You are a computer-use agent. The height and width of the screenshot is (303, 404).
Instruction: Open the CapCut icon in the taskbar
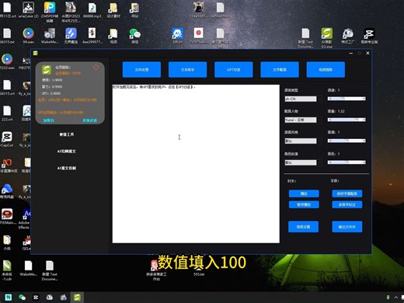[x=36, y=298]
